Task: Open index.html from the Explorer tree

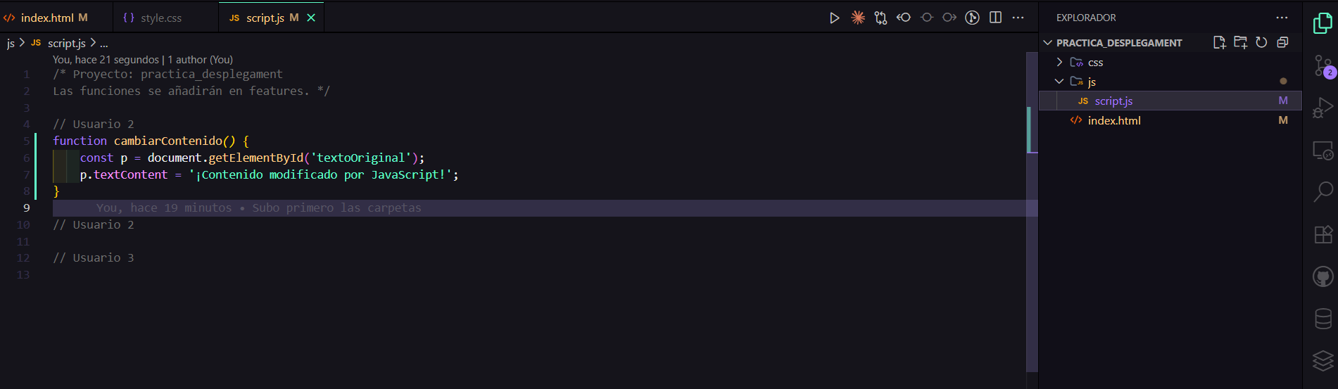Action: [1113, 120]
